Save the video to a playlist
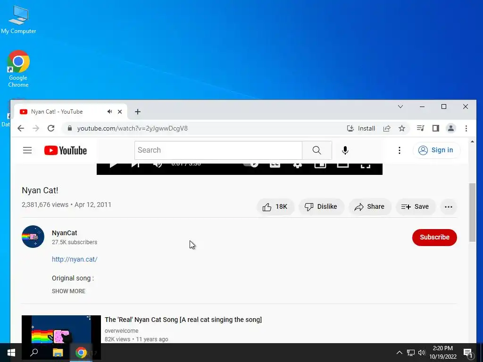The width and height of the screenshot is (483, 362). (415, 206)
